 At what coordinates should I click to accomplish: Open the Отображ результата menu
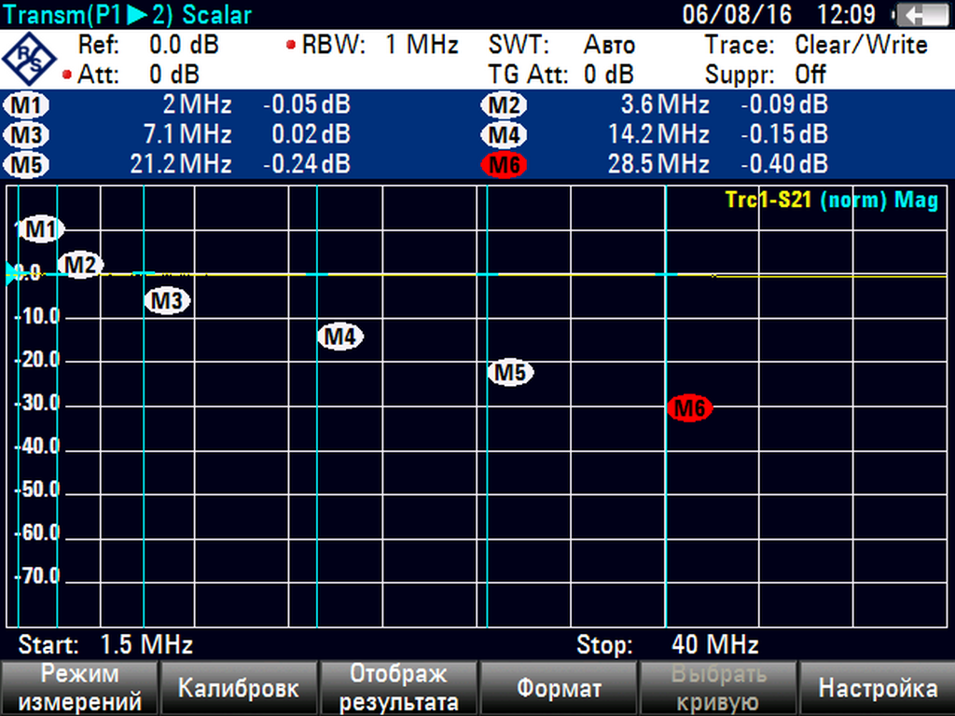398,688
